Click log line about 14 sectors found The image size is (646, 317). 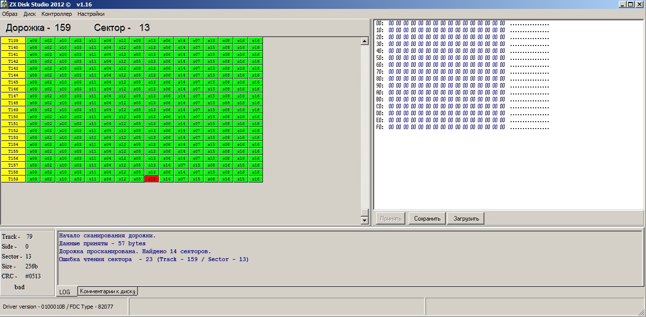click(135, 251)
